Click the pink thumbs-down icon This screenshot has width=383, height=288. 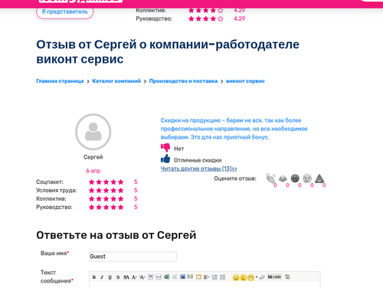165,148
